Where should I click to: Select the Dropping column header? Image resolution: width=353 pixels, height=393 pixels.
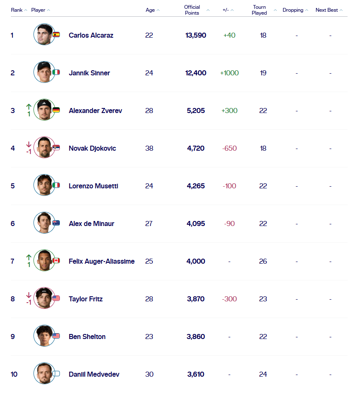click(293, 10)
